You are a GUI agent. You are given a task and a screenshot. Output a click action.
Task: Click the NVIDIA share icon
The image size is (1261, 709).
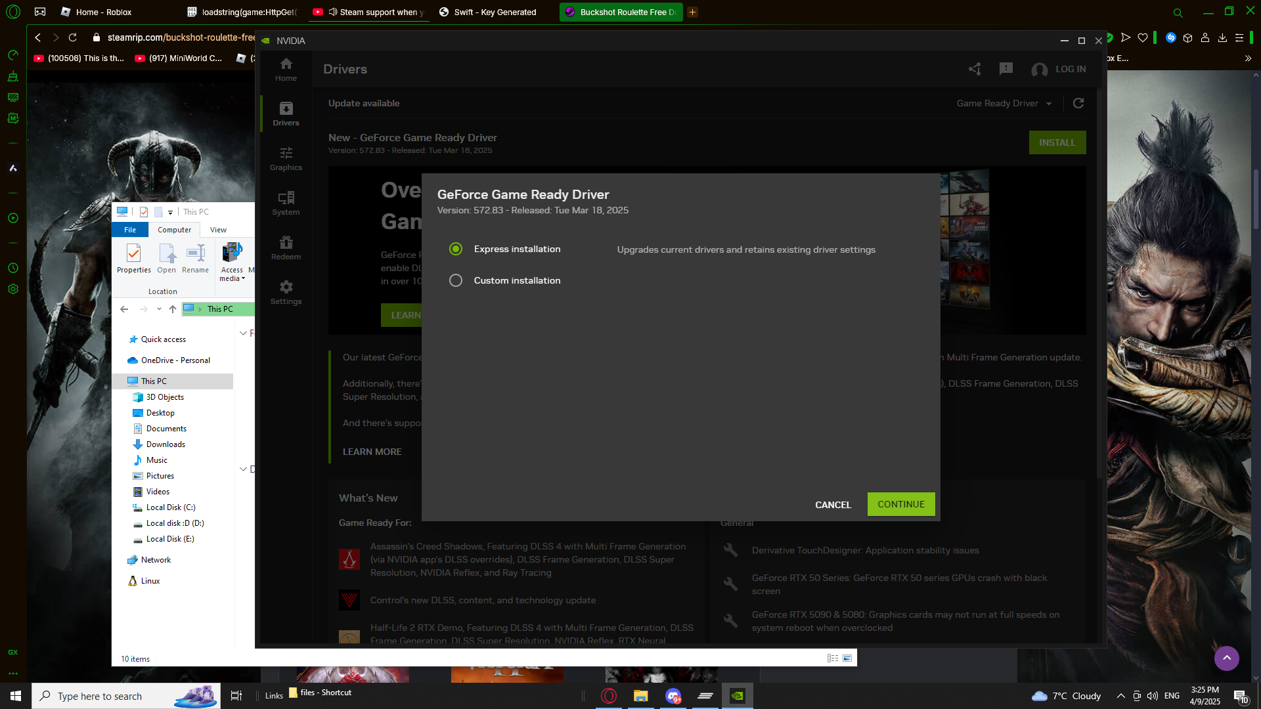[975, 69]
